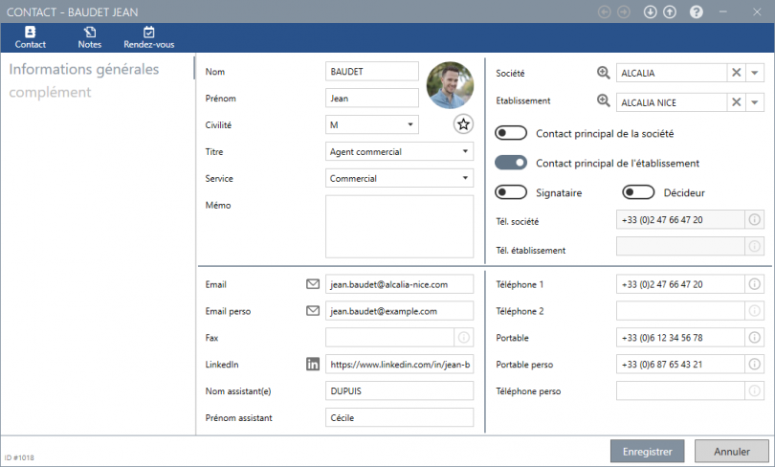Open the Notes tab
The height and width of the screenshot is (467, 775).
pyautogui.click(x=90, y=37)
